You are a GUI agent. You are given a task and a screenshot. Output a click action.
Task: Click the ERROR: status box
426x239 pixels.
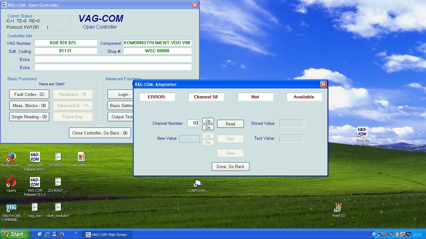[x=157, y=97]
